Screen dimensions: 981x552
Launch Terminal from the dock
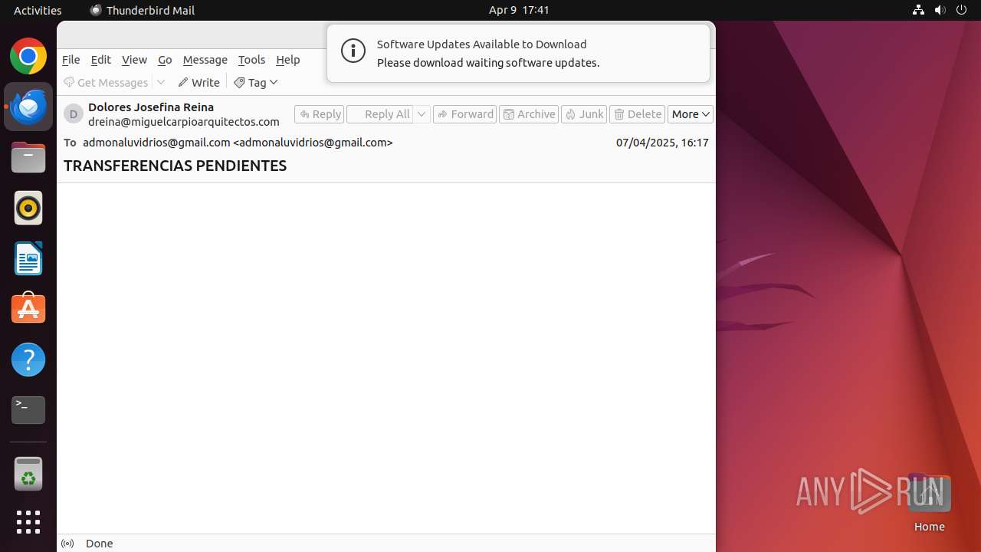(28, 410)
